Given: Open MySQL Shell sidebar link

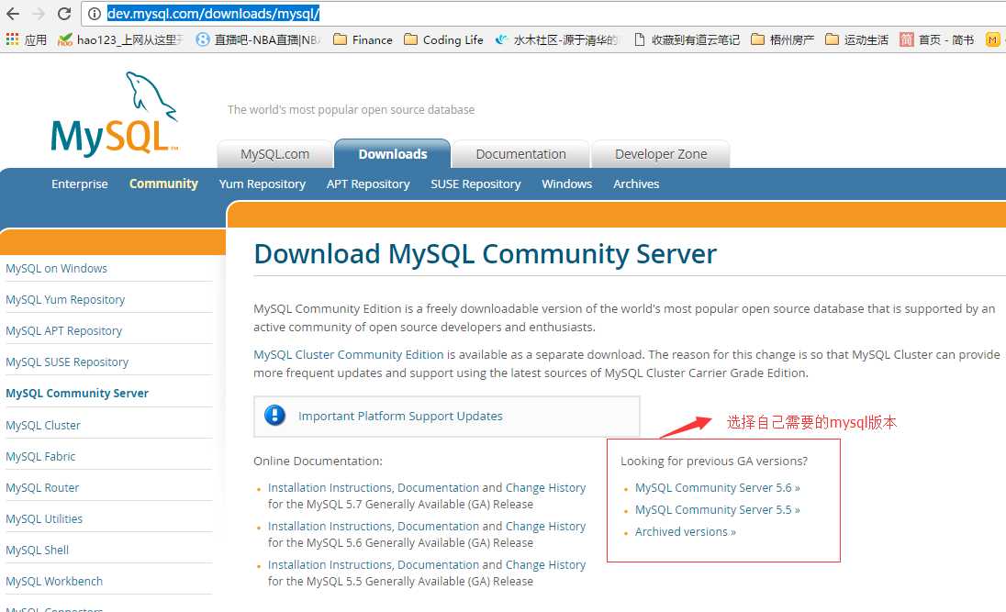Looking at the screenshot, I should click(38, 550).
